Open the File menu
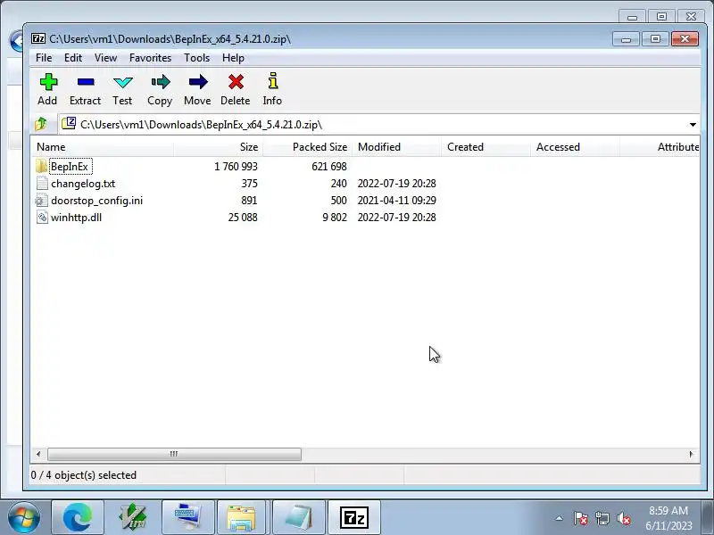 44,58
